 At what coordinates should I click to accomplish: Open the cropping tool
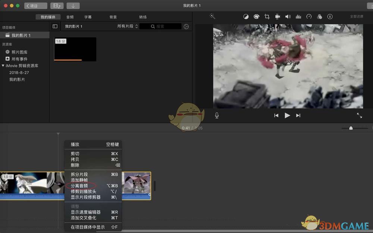tap(267, 16)
